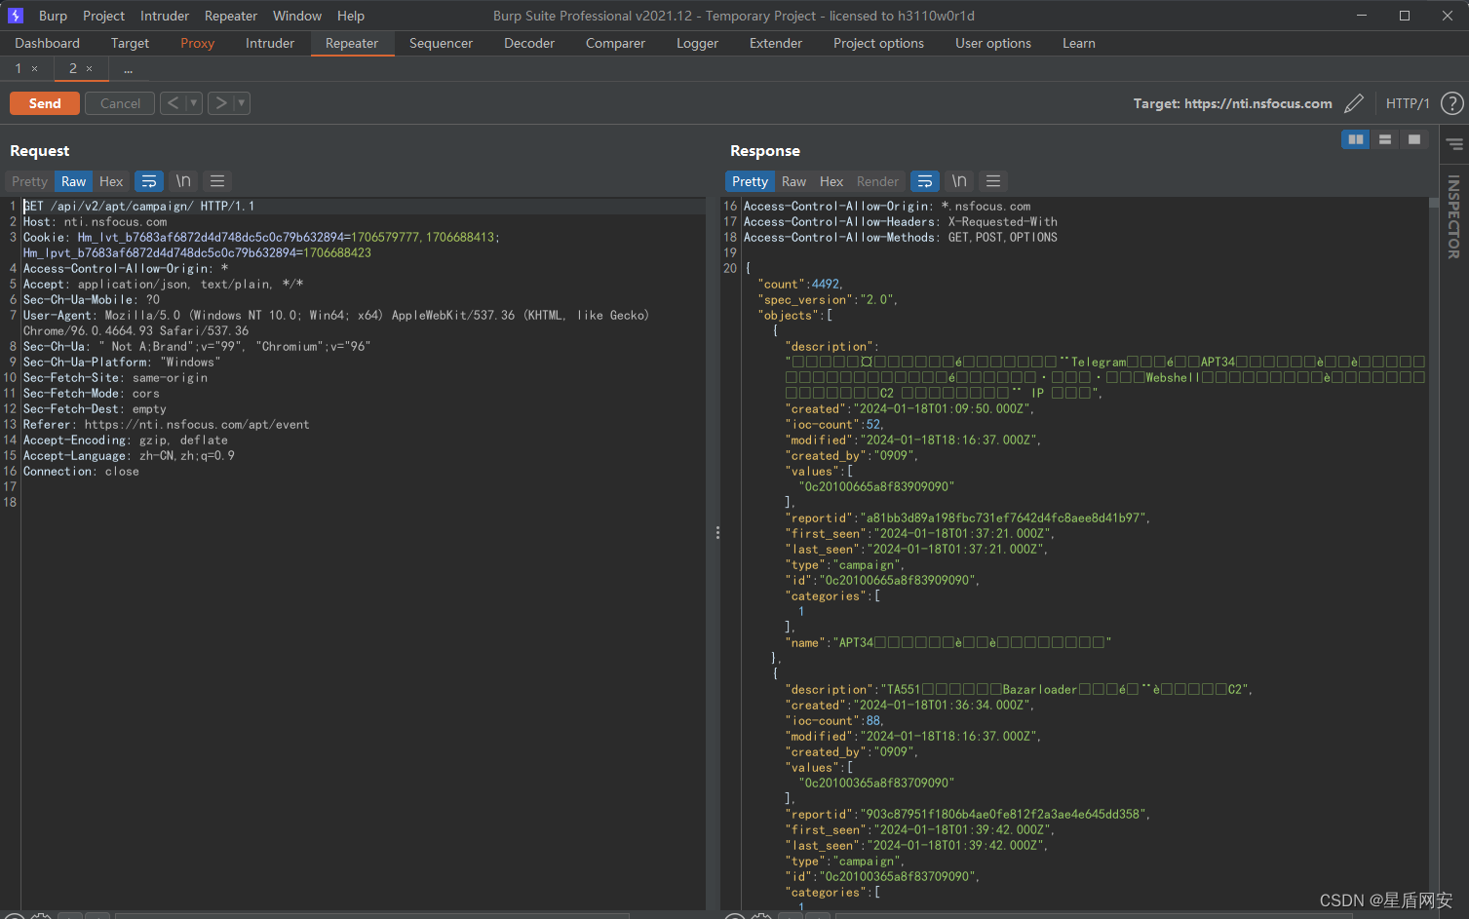Click the HTTP/1 protocol indicator

[1408, 103]
